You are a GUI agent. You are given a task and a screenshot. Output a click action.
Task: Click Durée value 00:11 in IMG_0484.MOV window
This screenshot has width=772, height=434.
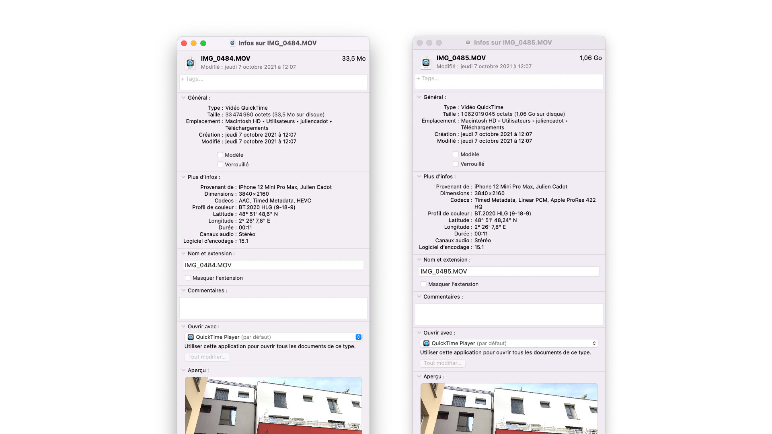[245, 228]
